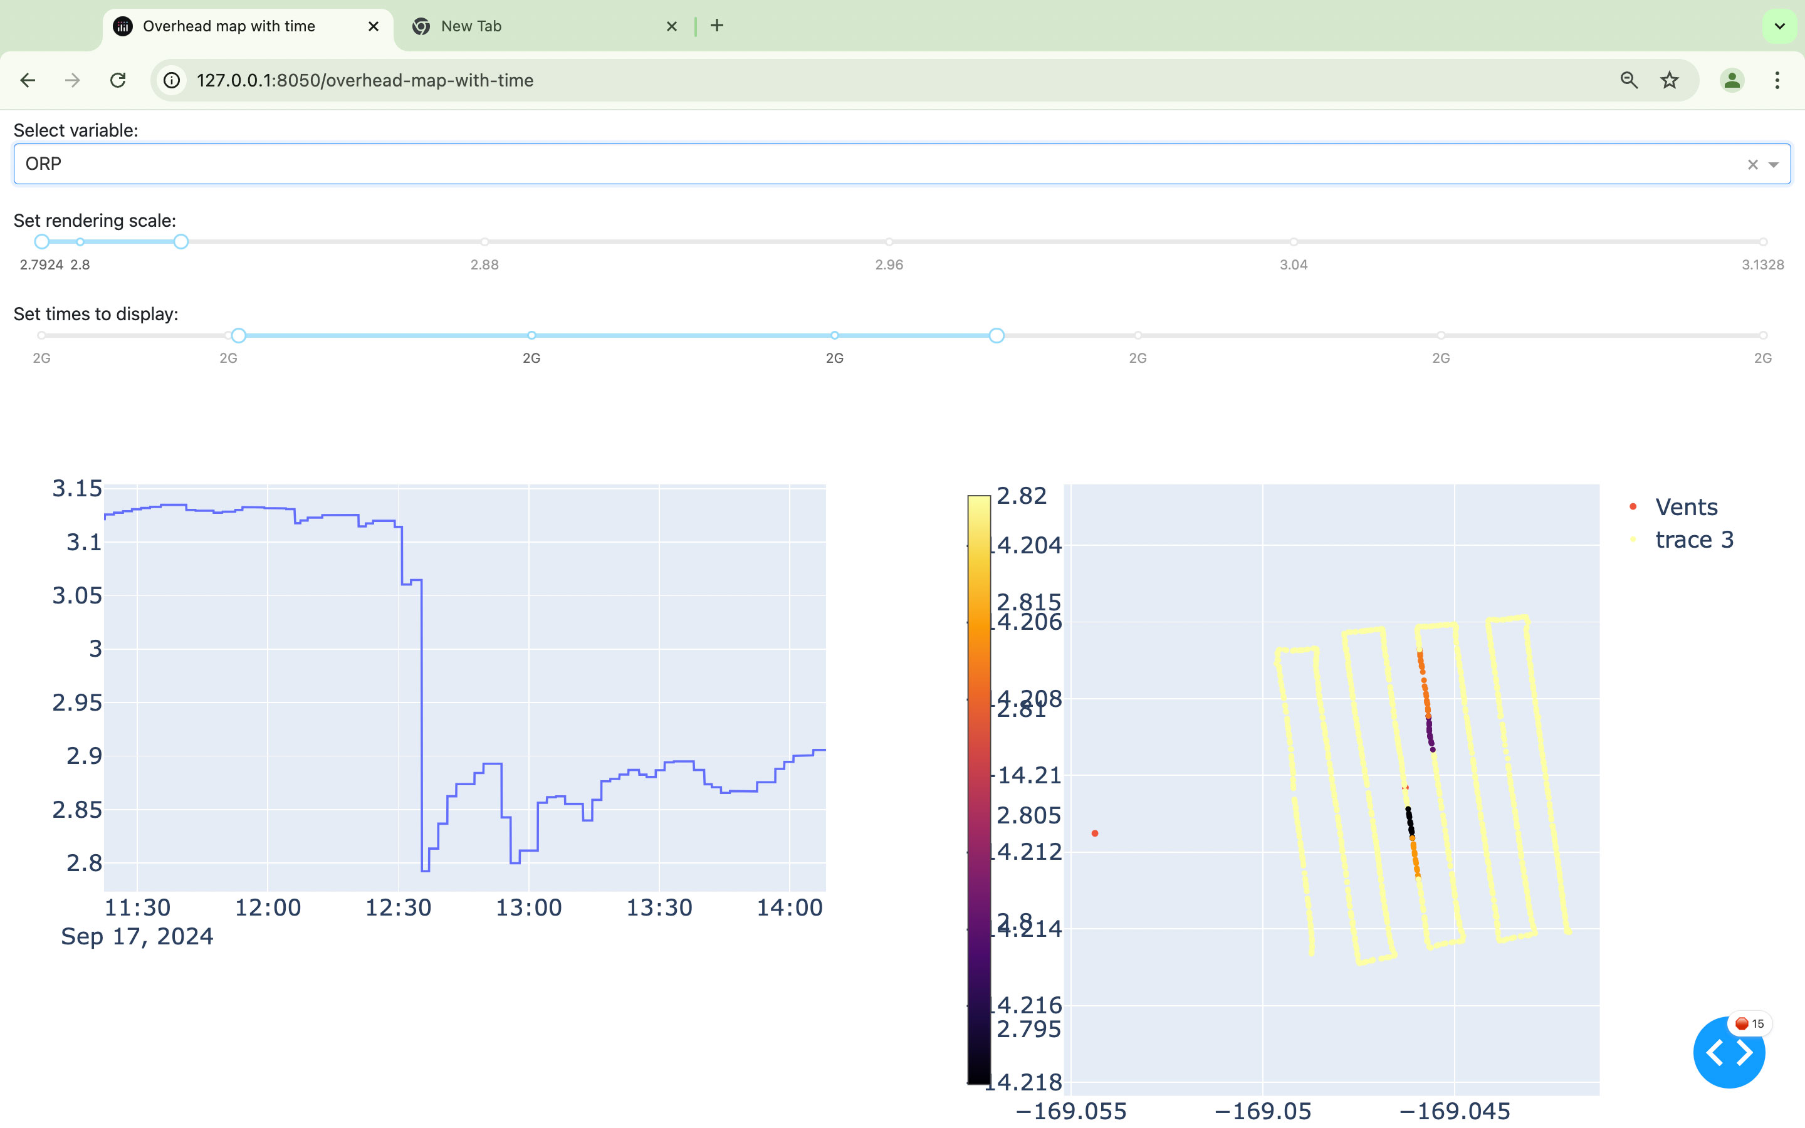This screenshot has width=1805, height=1128.
Task: Click the 2.88 mark on rendering scale slider
Action: 485,243
